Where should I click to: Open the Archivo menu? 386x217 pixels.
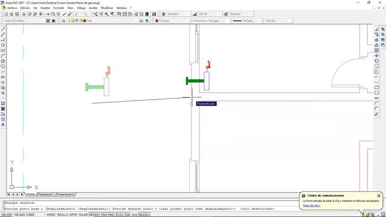(12, 8)
